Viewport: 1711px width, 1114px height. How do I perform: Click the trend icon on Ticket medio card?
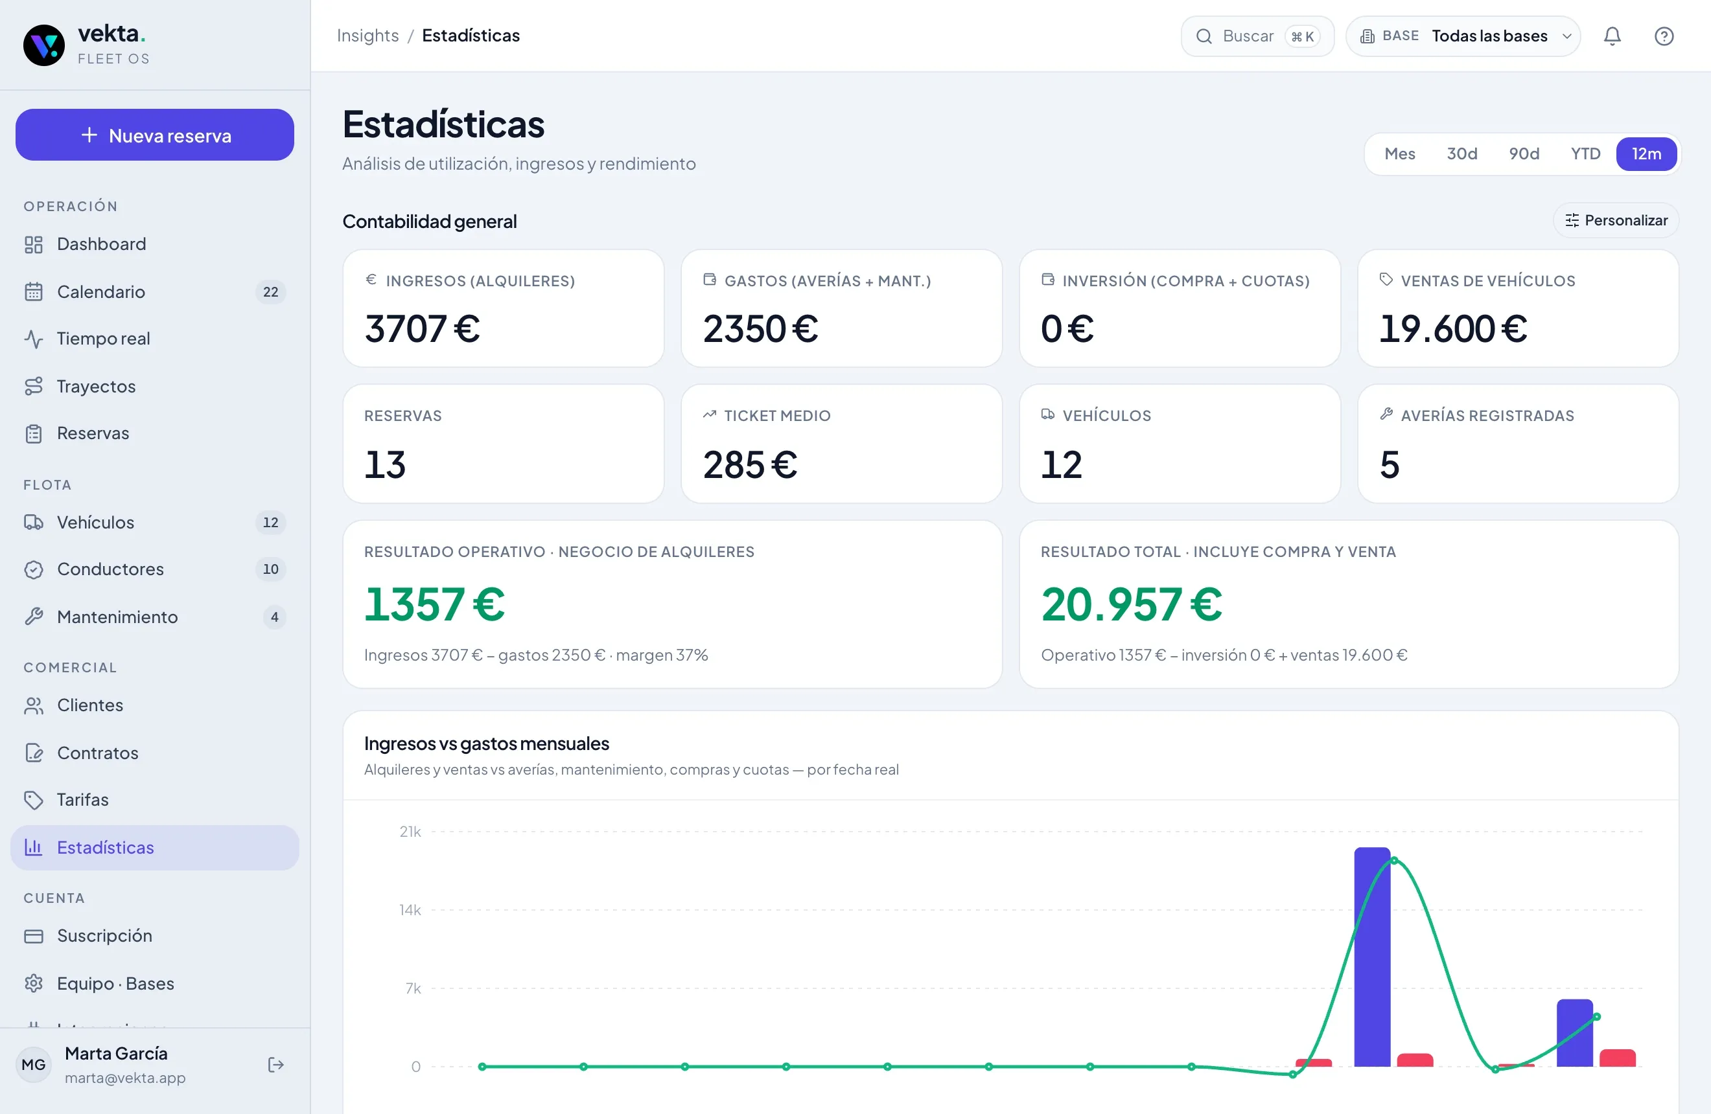[710, 415]
